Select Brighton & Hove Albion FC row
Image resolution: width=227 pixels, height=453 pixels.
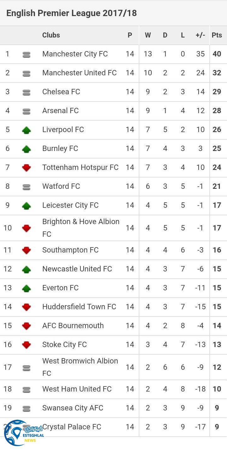[x=81, y=228]
